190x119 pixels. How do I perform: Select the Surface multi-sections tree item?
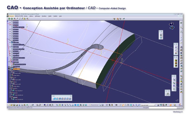click(x=18, y=45)
